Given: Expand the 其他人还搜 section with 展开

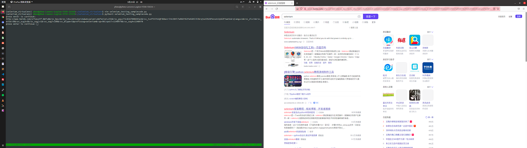Looking at the screenshot, I should [430, 87].
